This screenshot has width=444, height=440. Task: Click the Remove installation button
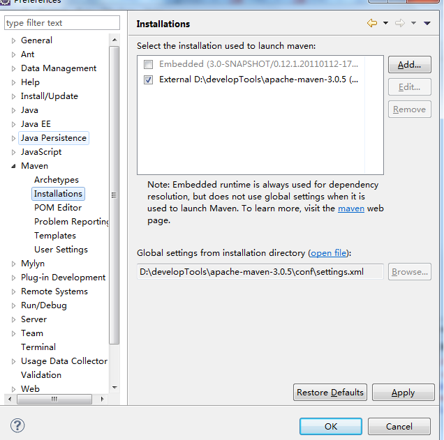(410, 109)
